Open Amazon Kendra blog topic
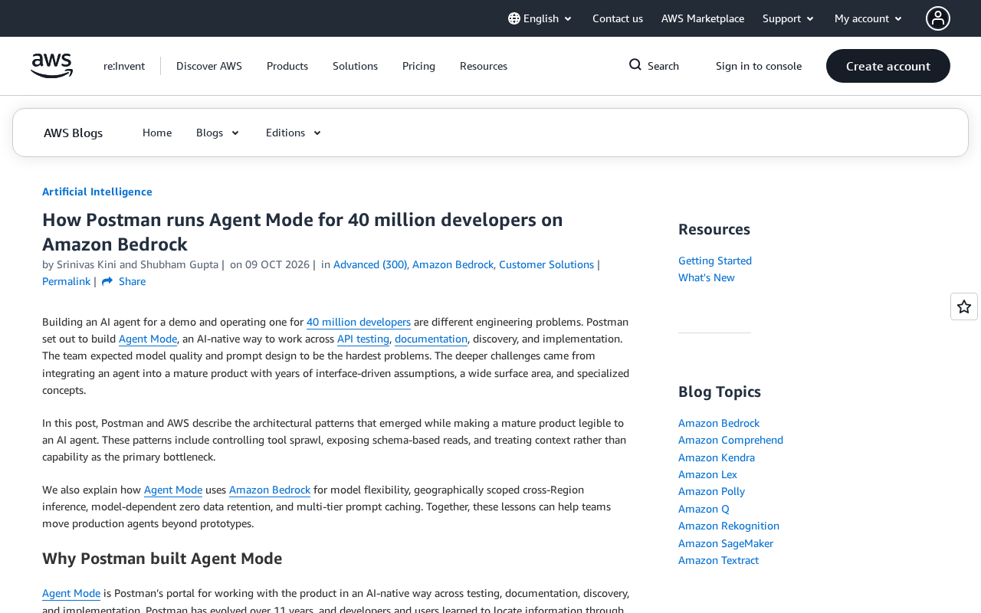The height and width of the screenshot is (613, 981). coord(717,457)
